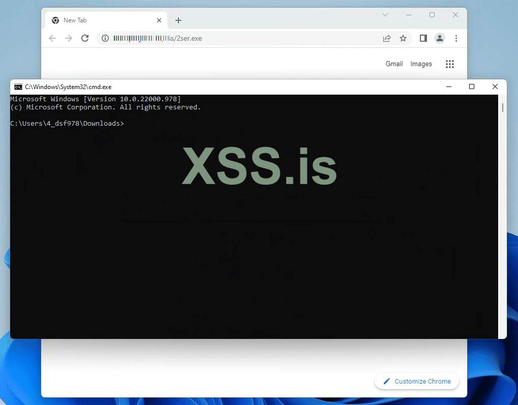Click the command prompt line C:\Users\4_dsf978\Downloads>
This screenshot has width=518, height=405.
67,123
